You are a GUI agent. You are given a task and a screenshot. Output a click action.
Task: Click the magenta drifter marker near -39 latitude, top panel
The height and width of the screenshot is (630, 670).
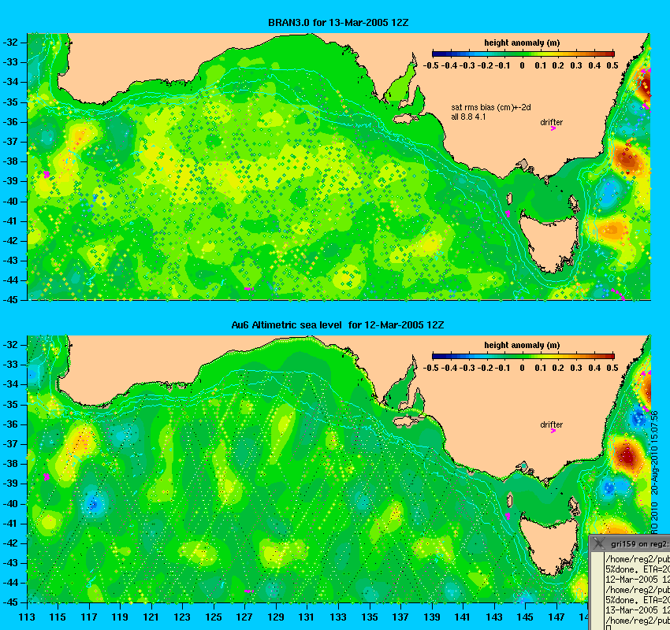click(x=47, y=174)
